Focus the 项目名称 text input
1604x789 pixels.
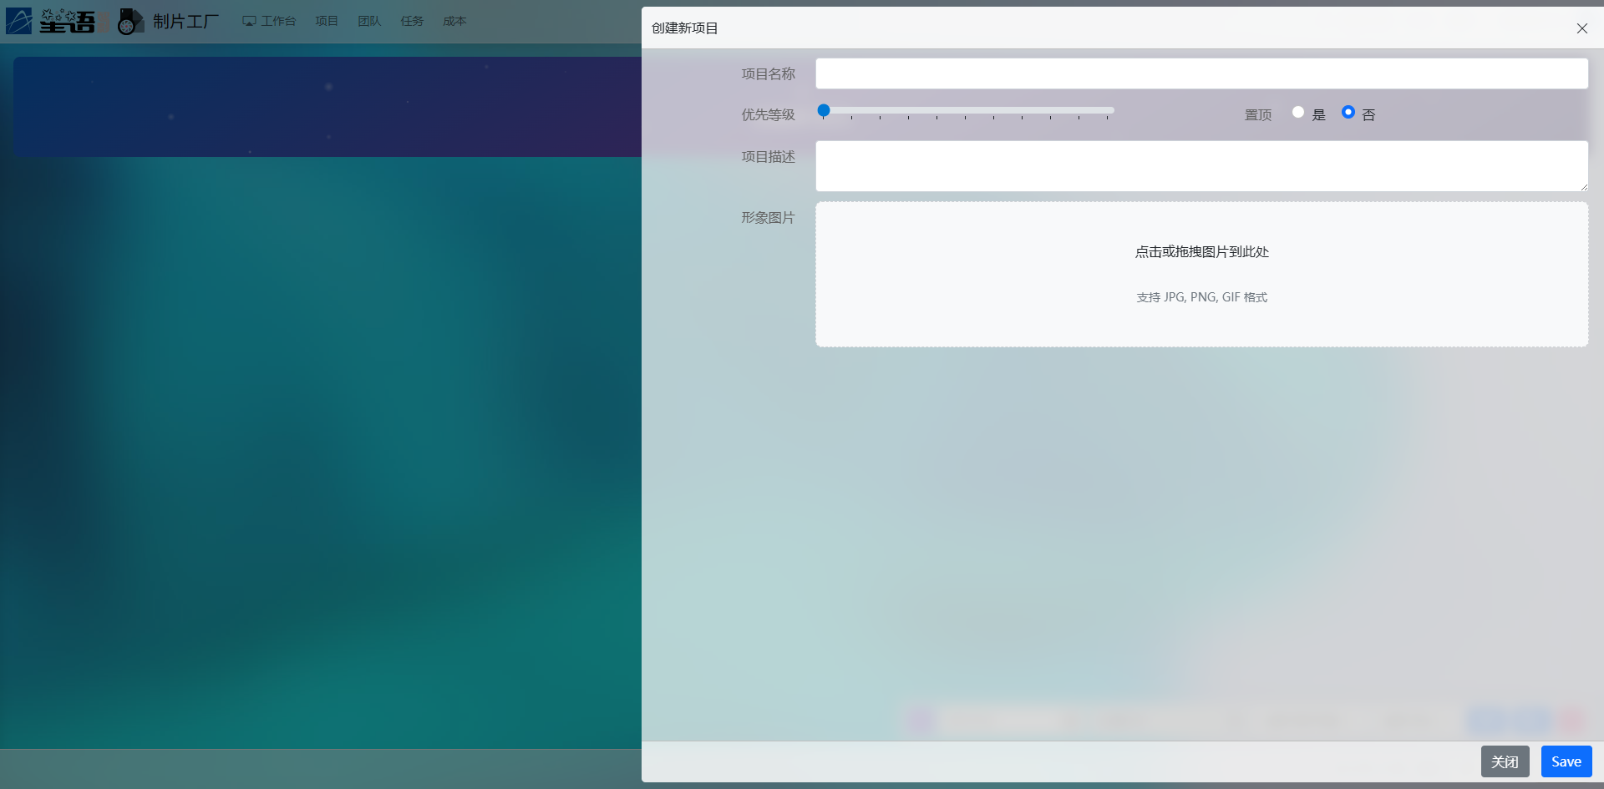1201,73
